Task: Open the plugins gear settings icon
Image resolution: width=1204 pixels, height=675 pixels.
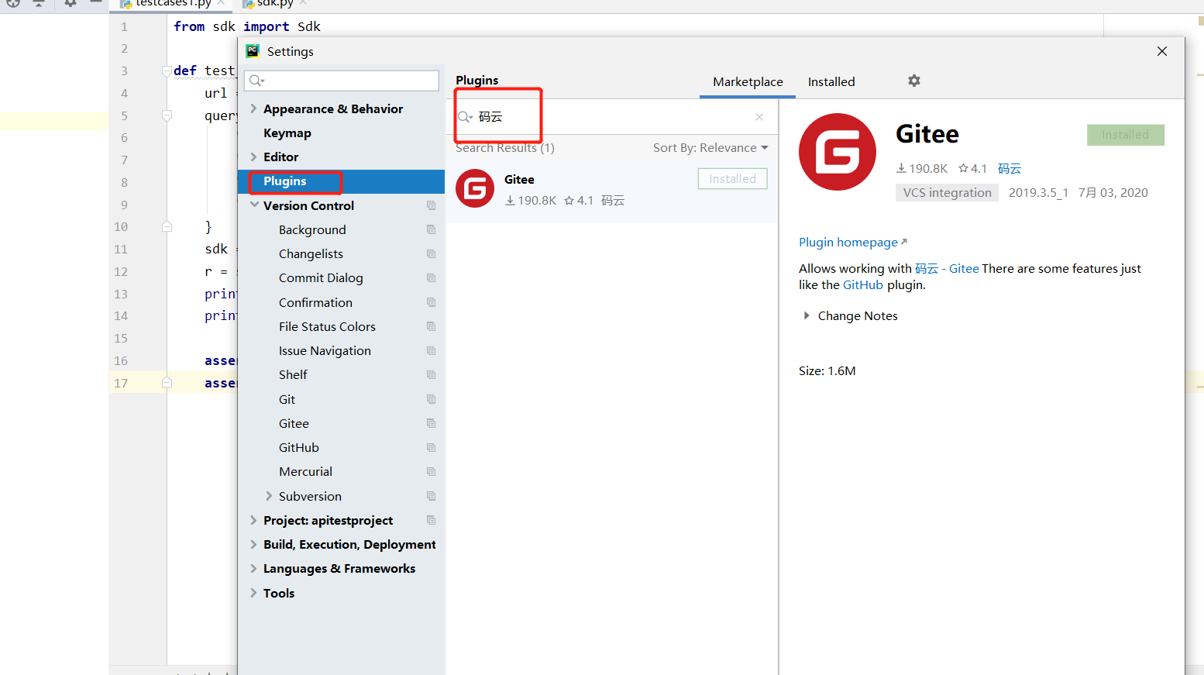Action: coord(914,81)
